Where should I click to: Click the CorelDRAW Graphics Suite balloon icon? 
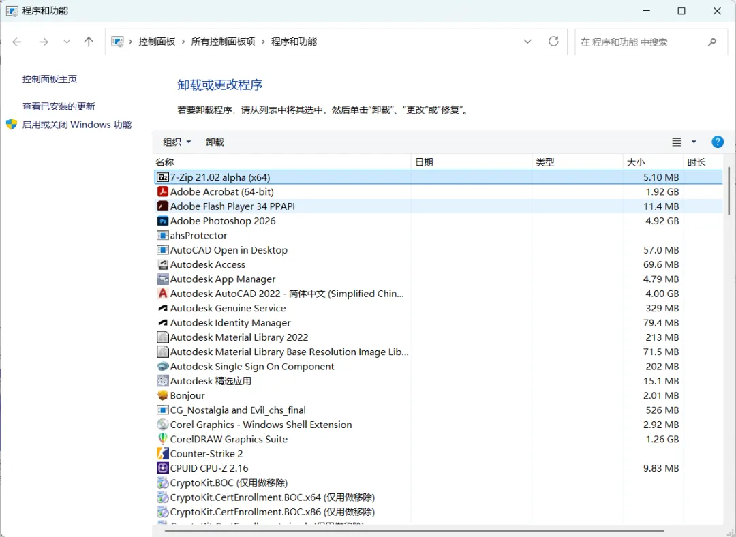162,440
